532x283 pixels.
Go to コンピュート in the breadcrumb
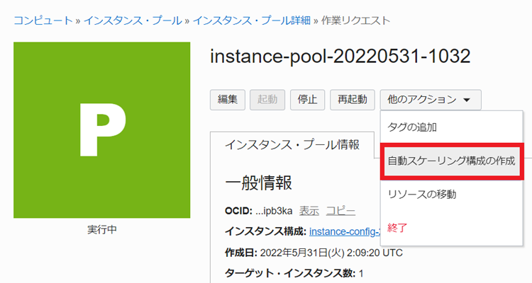point(43,21)
